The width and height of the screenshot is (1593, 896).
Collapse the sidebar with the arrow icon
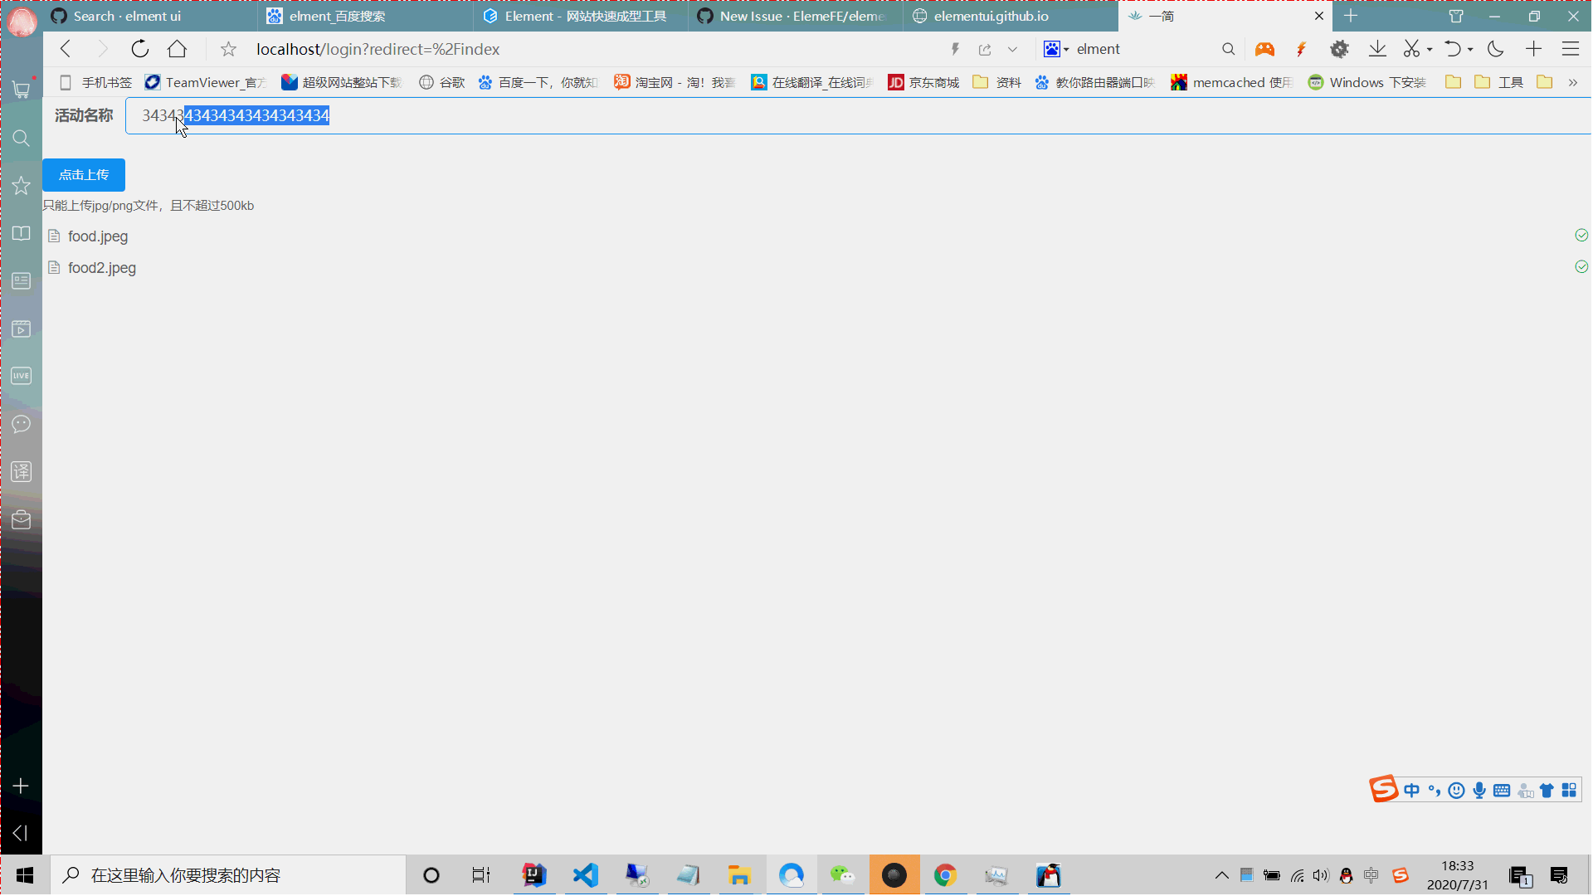click(21, 832)
